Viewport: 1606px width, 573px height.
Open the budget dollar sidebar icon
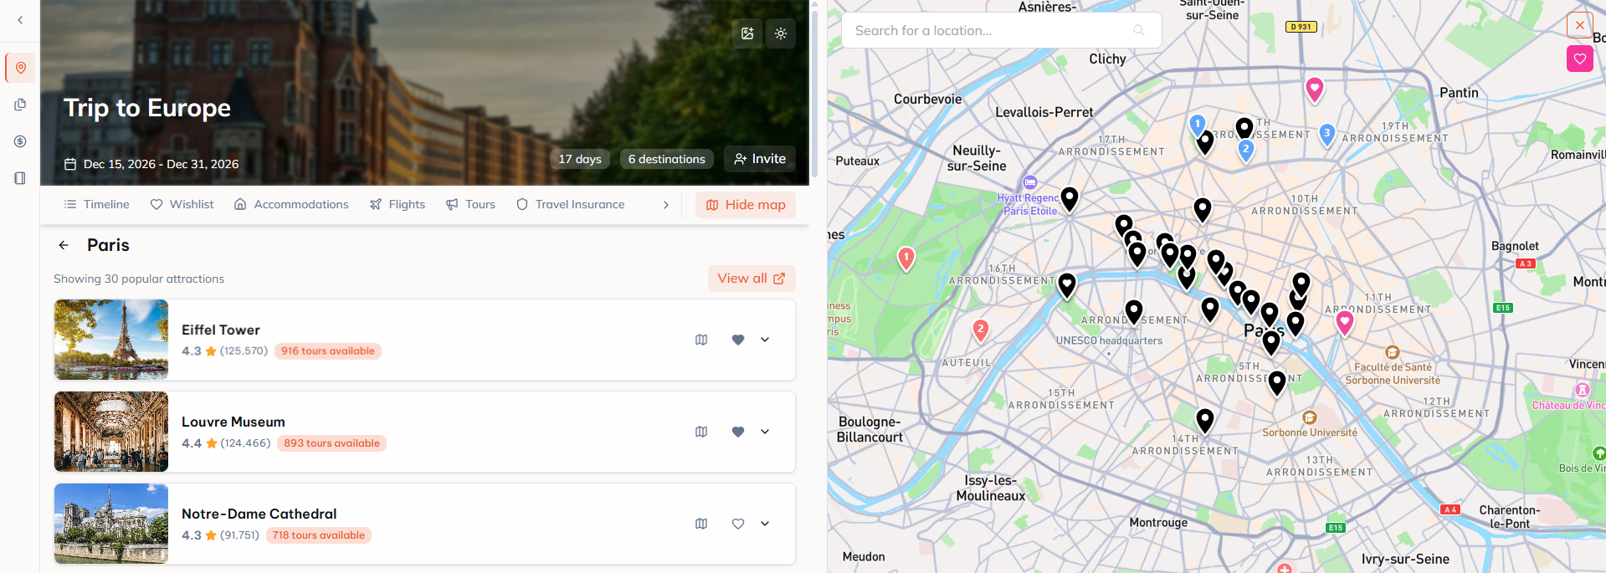20,141
